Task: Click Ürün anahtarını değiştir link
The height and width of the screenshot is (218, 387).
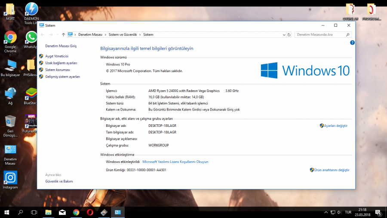Action: (x=332, y=170)
